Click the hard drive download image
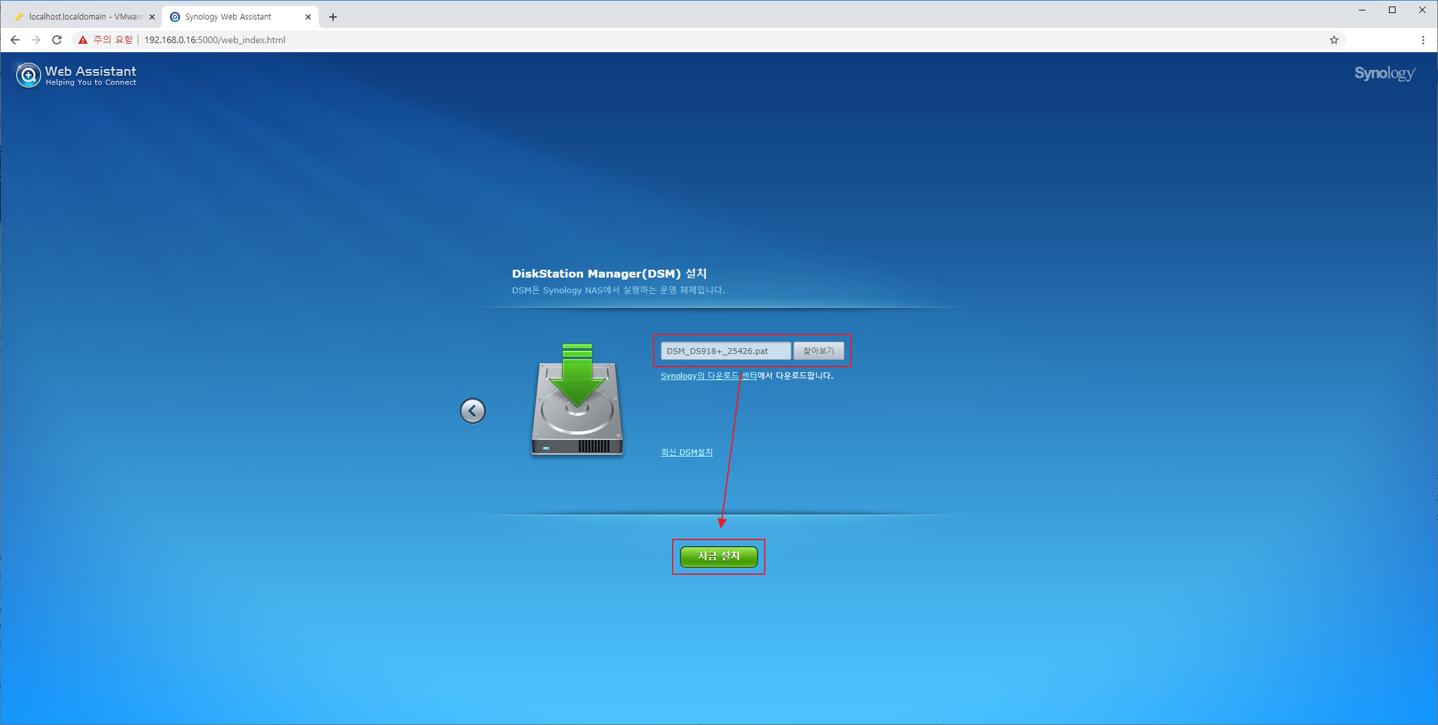 coord(577,400)
